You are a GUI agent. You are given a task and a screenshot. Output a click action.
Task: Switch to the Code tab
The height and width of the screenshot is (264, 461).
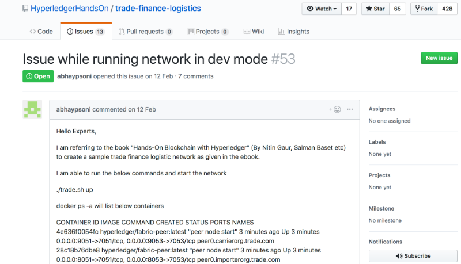pos(41,32)
